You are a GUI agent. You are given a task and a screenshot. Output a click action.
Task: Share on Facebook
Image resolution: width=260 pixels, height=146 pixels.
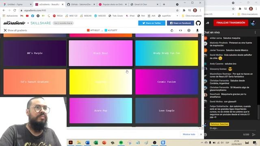pyautogui.click(x=180, y=23)
